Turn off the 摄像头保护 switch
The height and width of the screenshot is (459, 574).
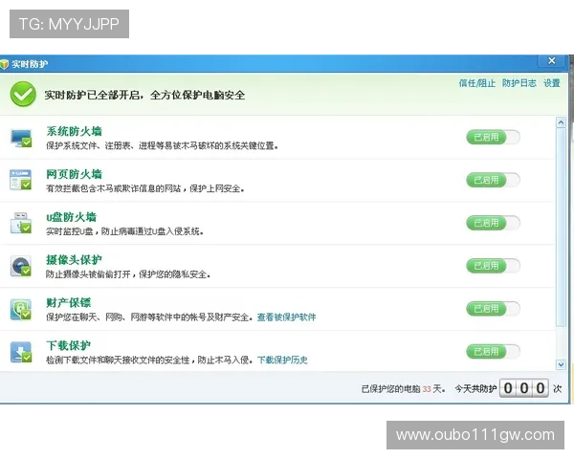coord(493,266)
